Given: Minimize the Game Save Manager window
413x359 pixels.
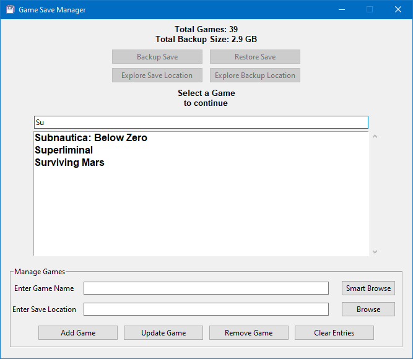Looking at the screenshot, I should point(342,9).
